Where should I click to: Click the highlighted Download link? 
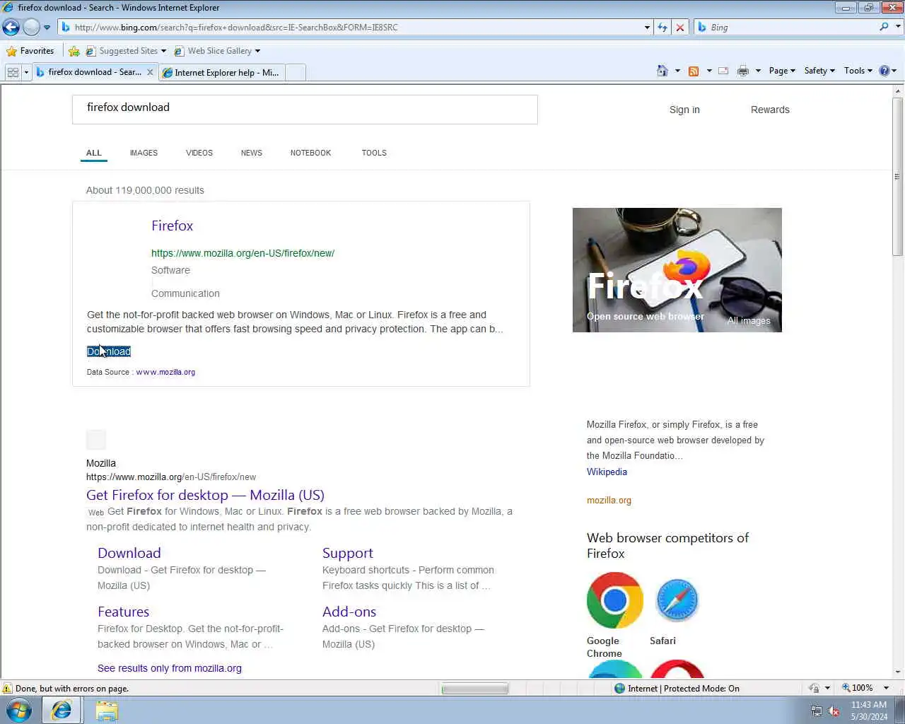(109, 351)
